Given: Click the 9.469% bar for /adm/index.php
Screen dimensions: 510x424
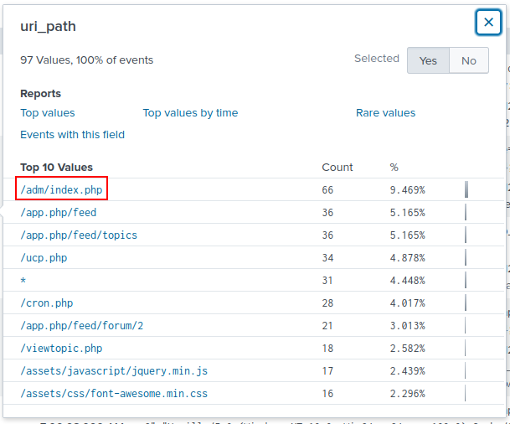Looking at the screenshot, I should click(466, 190).
